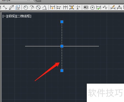Select the Baseline dimension tool
The image size is (124, 102).
[59, 7]
